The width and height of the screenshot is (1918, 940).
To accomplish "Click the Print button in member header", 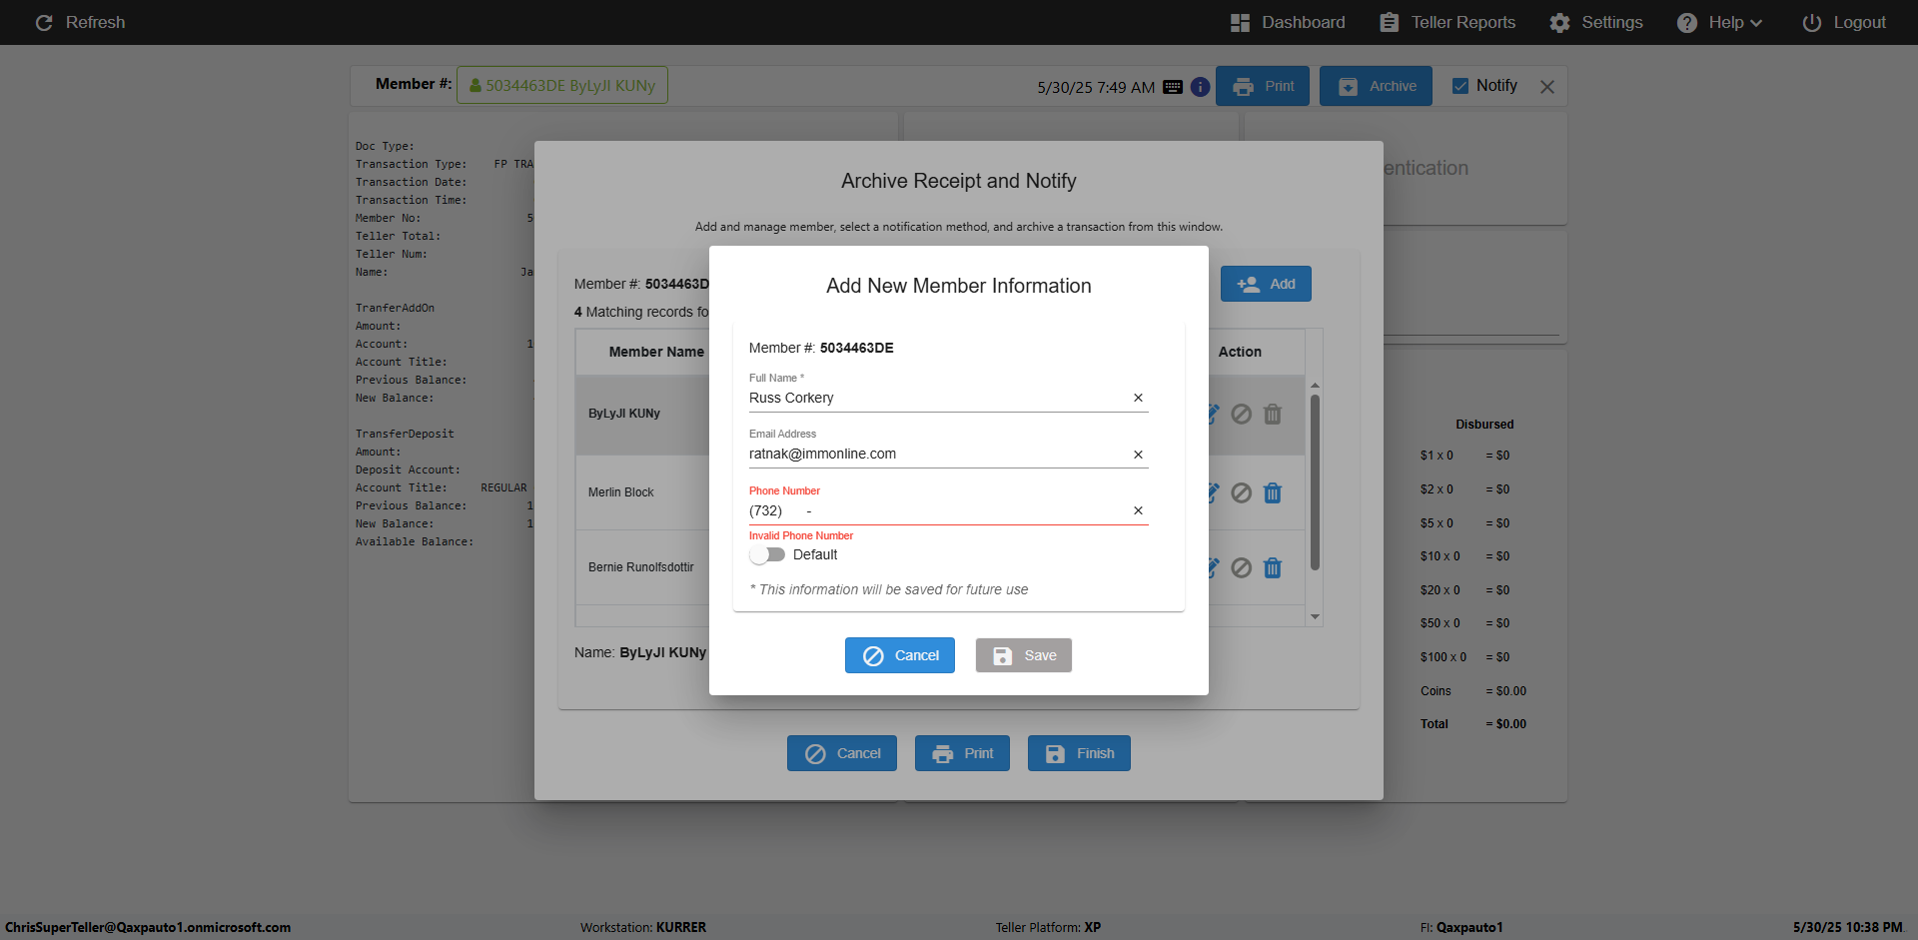I will coord(1264,86).
